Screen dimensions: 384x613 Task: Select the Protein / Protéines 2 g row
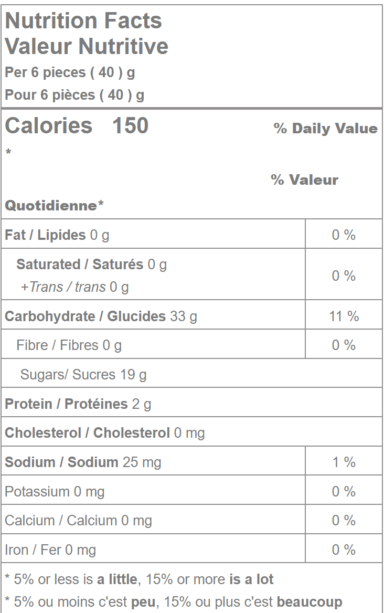pyautogui.click(x=78, y=404)
